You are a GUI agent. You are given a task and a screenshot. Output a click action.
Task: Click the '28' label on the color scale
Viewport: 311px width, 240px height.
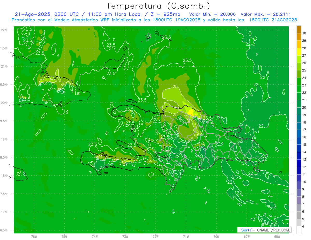click(x=304, y=48)
